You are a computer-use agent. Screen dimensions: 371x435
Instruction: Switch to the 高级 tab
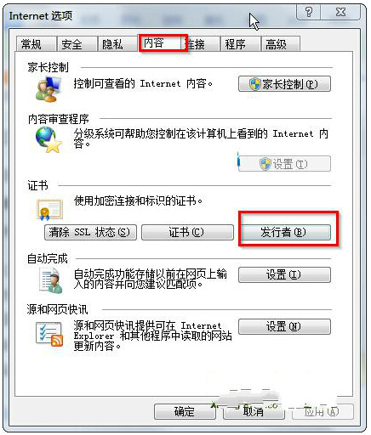(280, 44)
